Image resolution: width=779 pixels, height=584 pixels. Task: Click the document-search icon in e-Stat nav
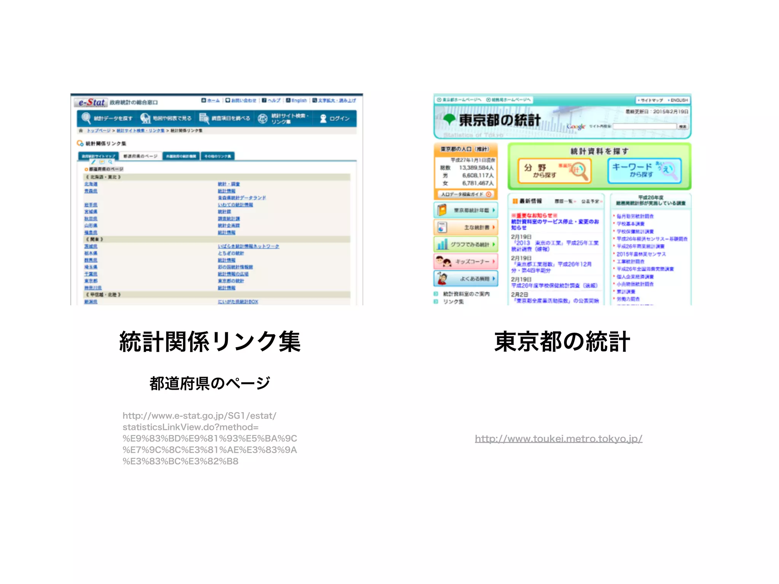(204, 118)
